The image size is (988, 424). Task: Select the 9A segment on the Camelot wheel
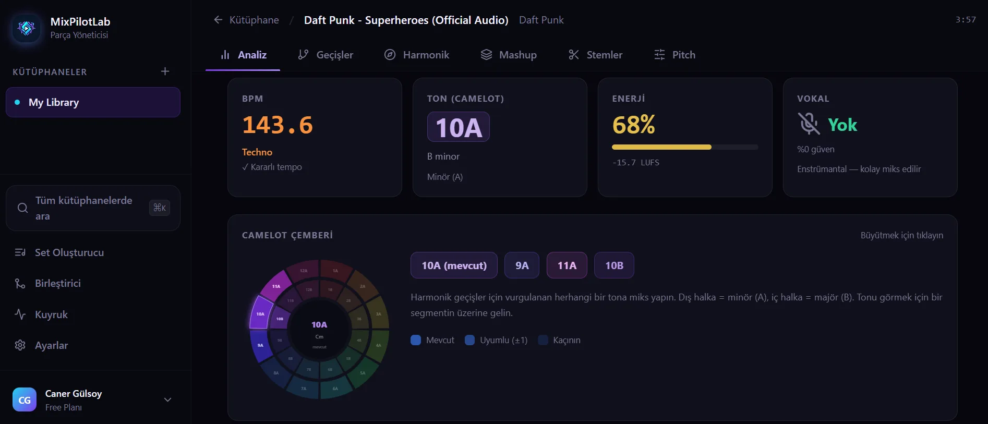point(260,345)
